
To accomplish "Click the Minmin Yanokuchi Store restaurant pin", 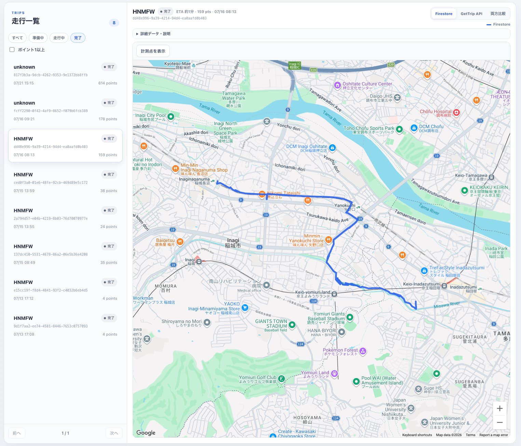I will click(328, 240).
